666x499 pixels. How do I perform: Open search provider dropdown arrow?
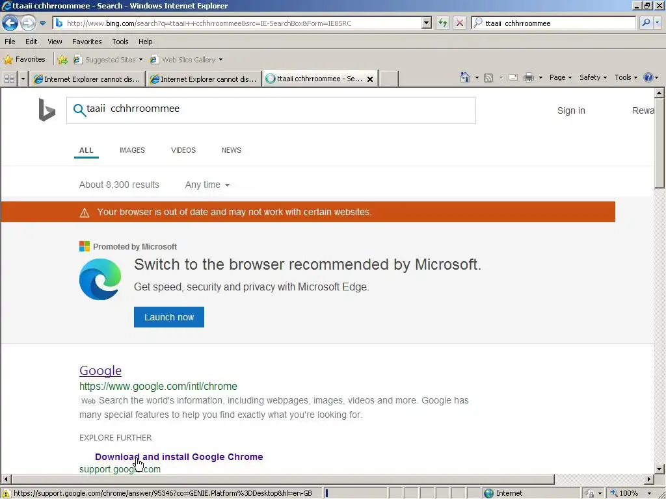[x=658, y=23]
